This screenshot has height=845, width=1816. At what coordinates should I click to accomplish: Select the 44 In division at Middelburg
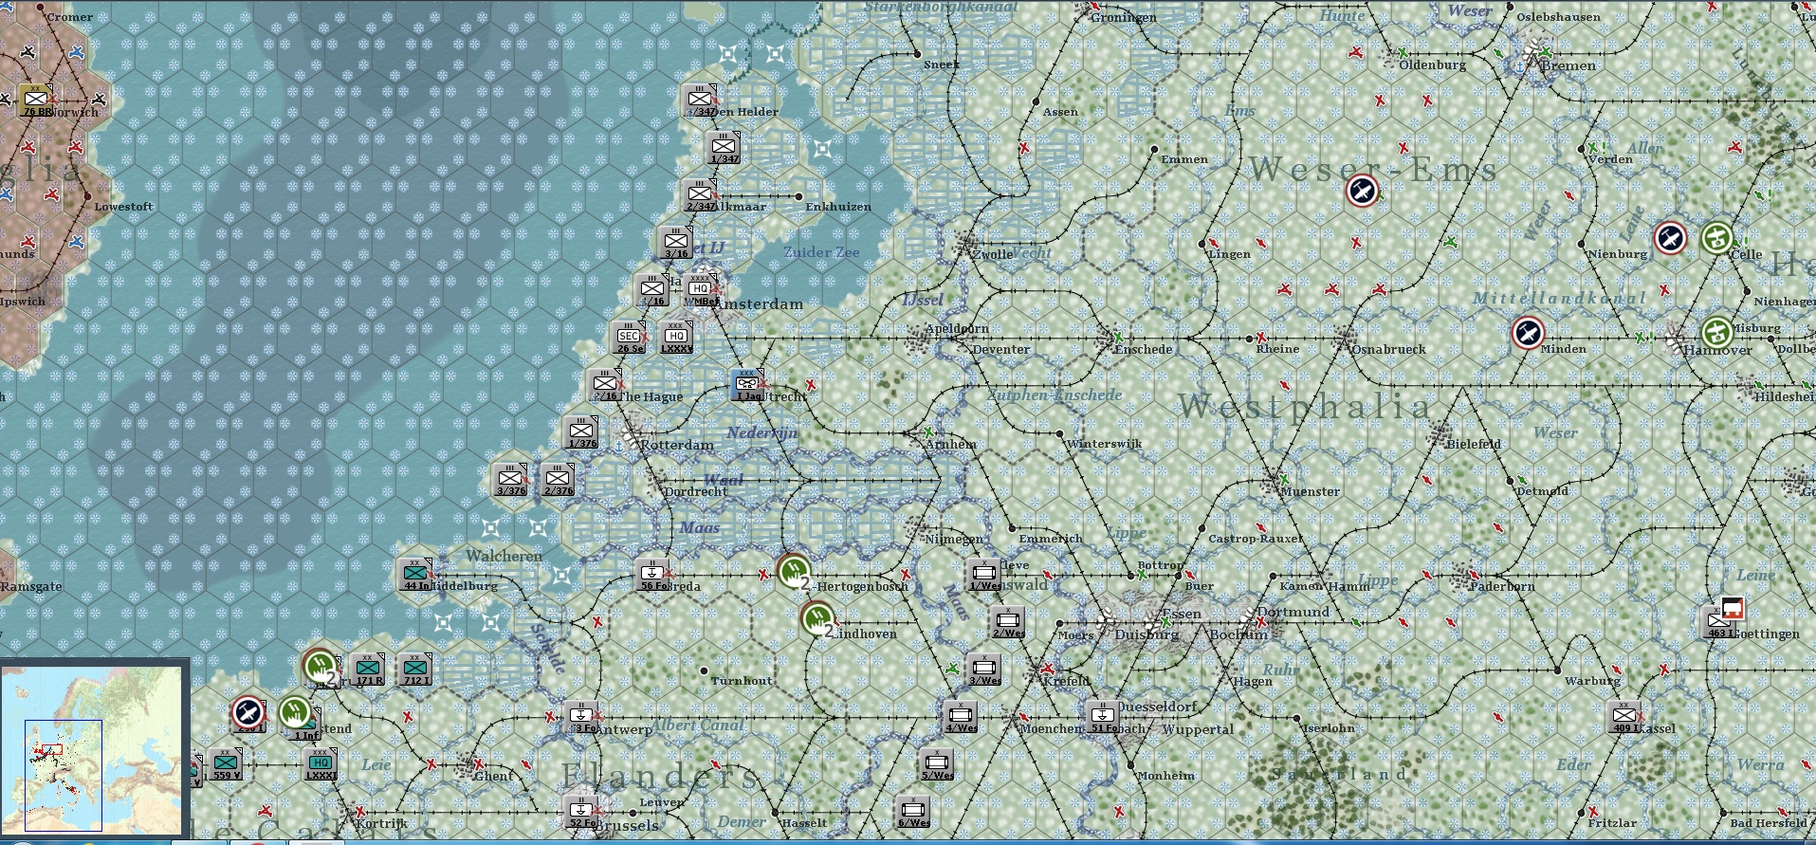coord(415,574)
